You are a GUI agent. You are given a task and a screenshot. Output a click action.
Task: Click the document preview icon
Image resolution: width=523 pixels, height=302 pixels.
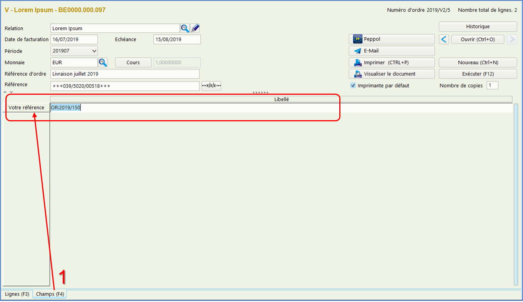pos(358,74)
